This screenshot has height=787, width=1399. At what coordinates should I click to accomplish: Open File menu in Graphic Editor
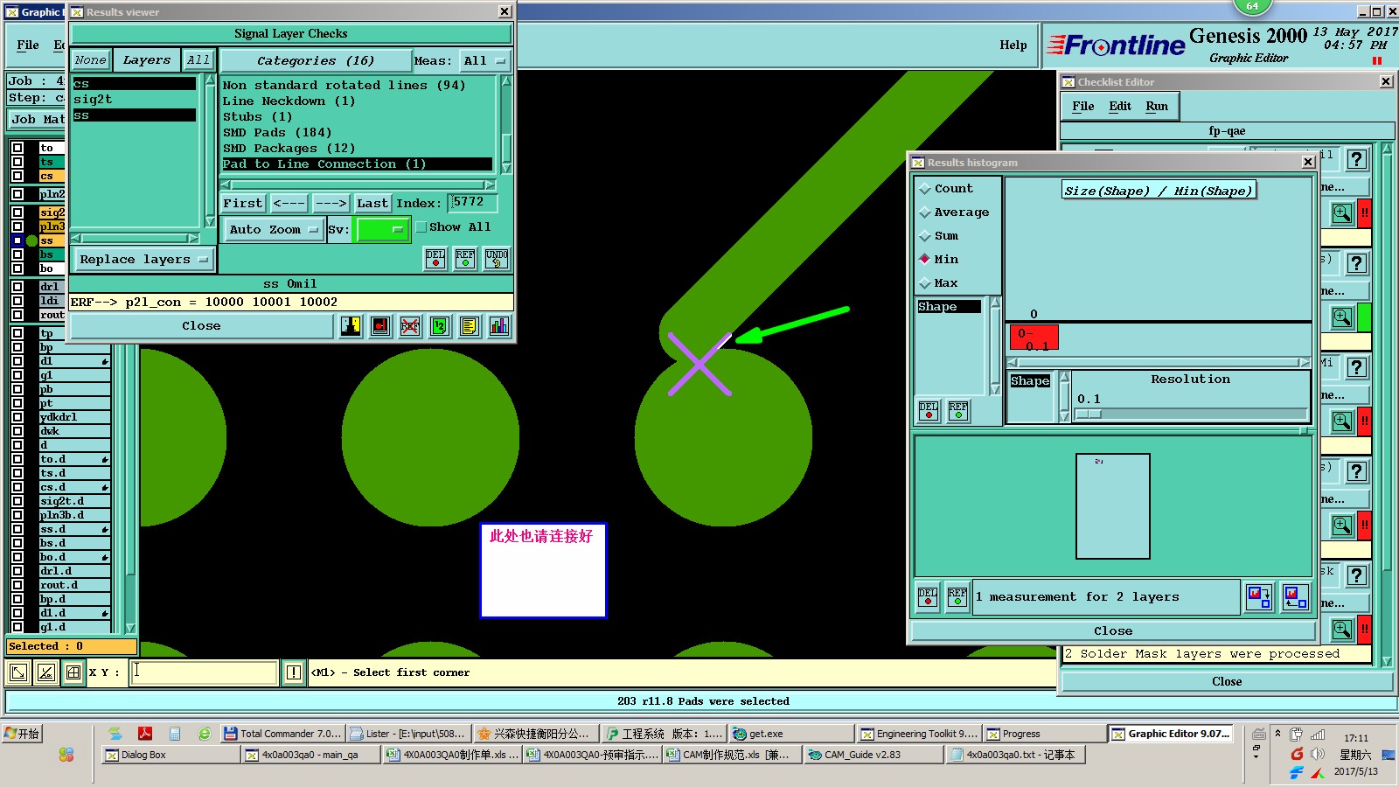[28, 45]
